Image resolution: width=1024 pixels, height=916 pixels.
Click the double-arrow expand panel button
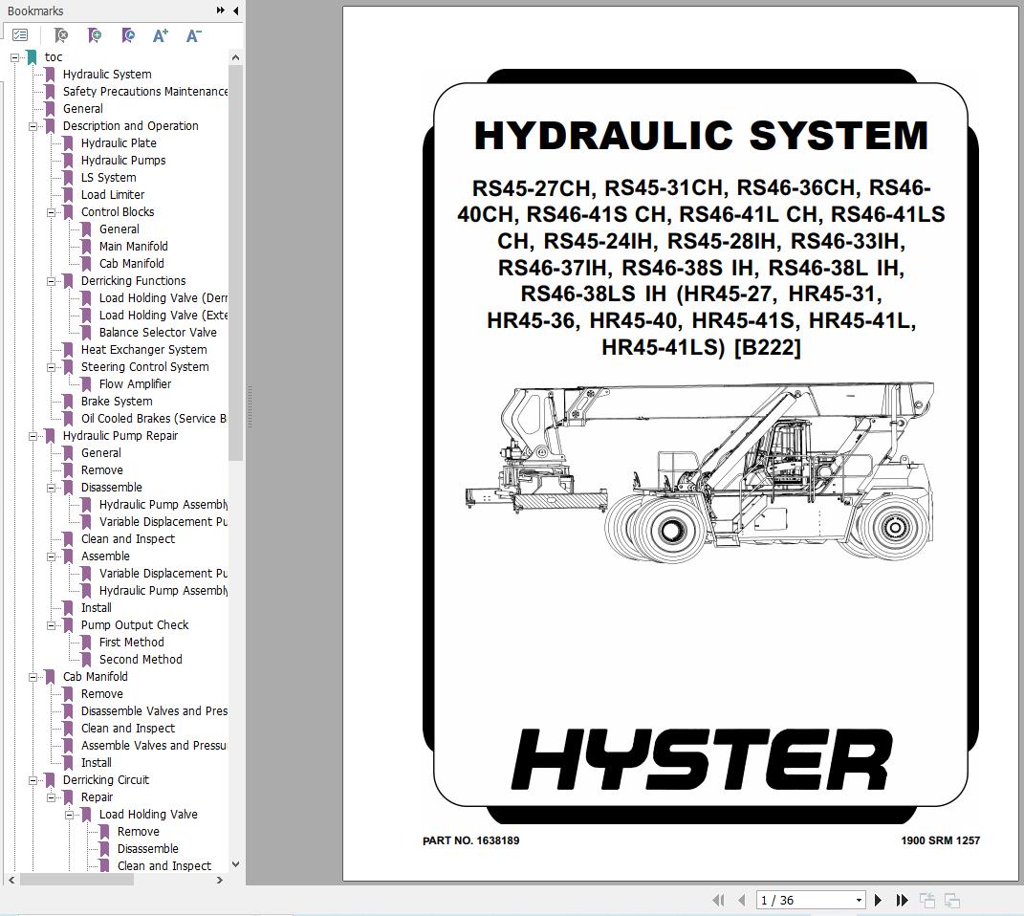(220, 11)
